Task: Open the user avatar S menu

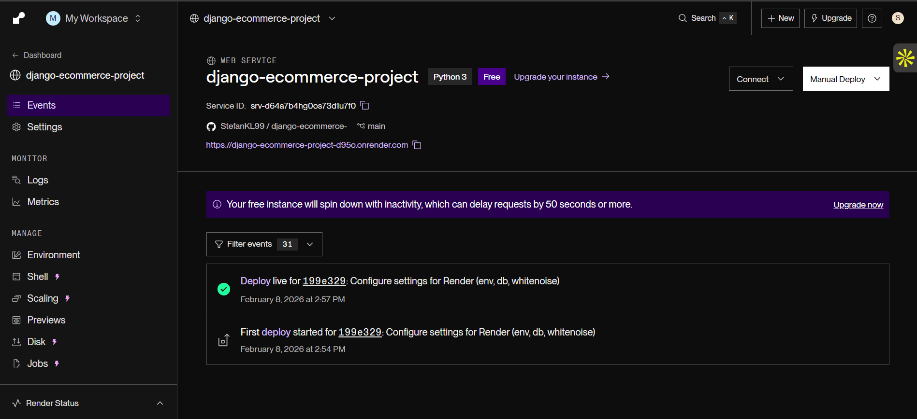Action: (x=898, y=18)
